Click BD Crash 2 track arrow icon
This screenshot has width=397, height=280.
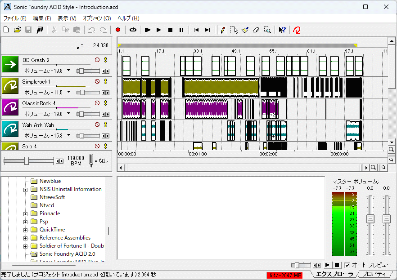[10, 64]
